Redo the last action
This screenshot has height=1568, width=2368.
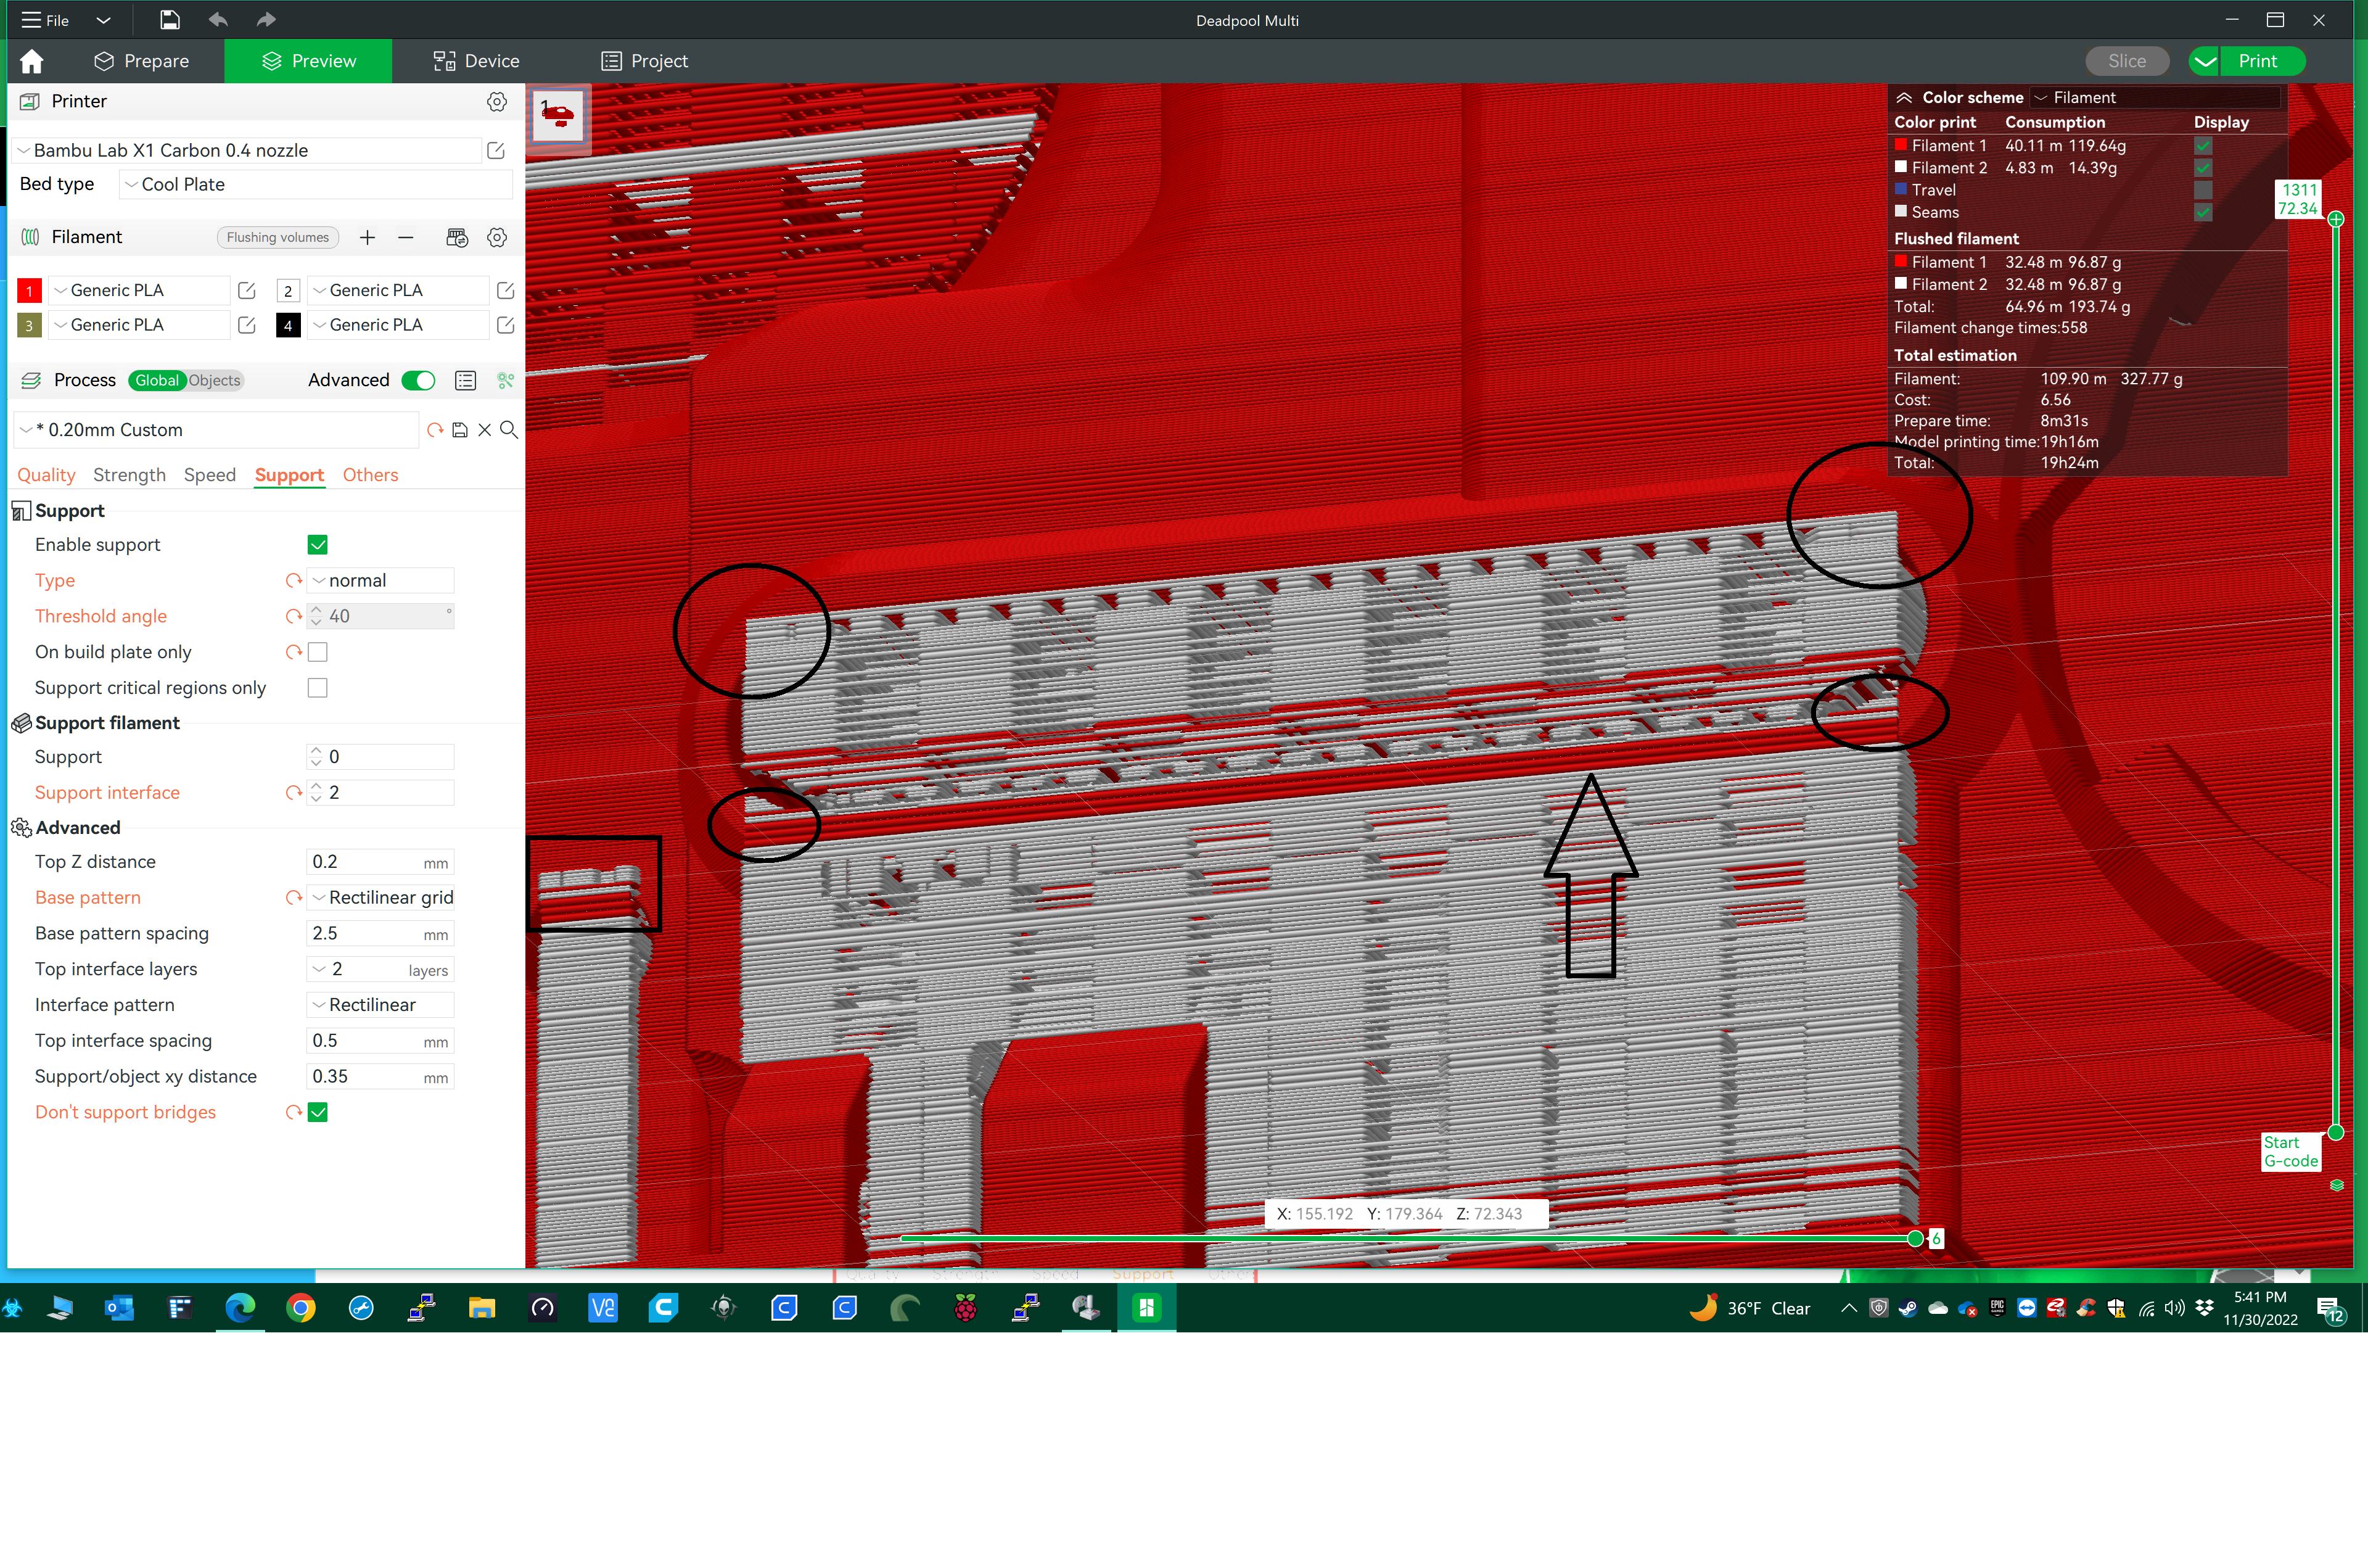tap(265, 20)
